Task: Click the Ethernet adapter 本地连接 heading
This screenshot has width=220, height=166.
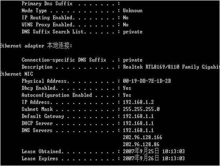Action: point(36,46)
